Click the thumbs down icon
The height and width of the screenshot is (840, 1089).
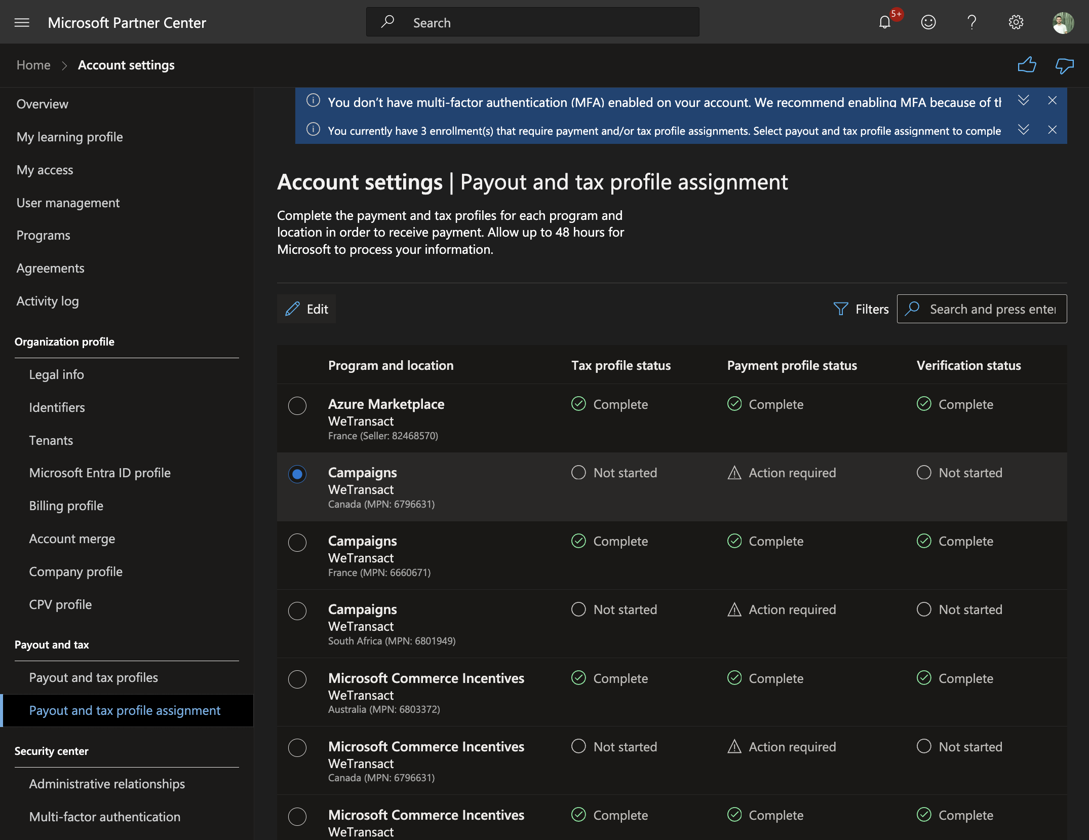[x=1064, y=65]
